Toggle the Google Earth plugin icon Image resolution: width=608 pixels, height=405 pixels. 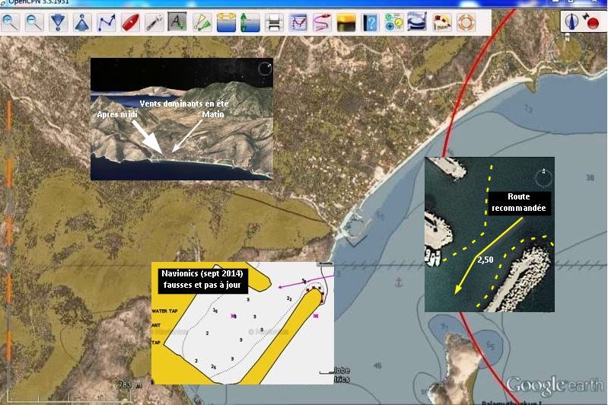click(x=418, y=22)
